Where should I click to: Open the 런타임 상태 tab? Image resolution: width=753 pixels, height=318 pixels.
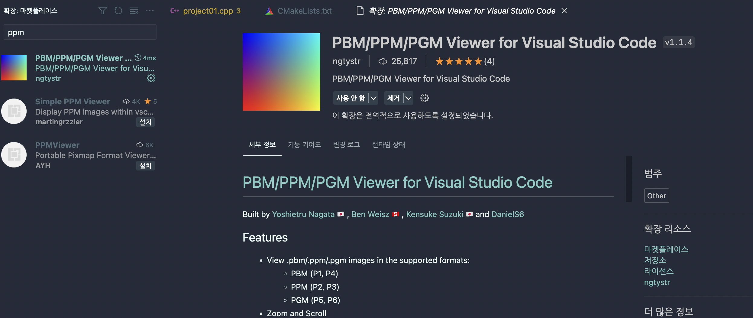389,145
